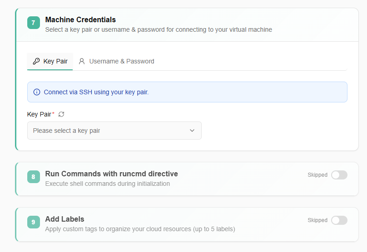Click the step 8 number badge

(x=34, y=177)
